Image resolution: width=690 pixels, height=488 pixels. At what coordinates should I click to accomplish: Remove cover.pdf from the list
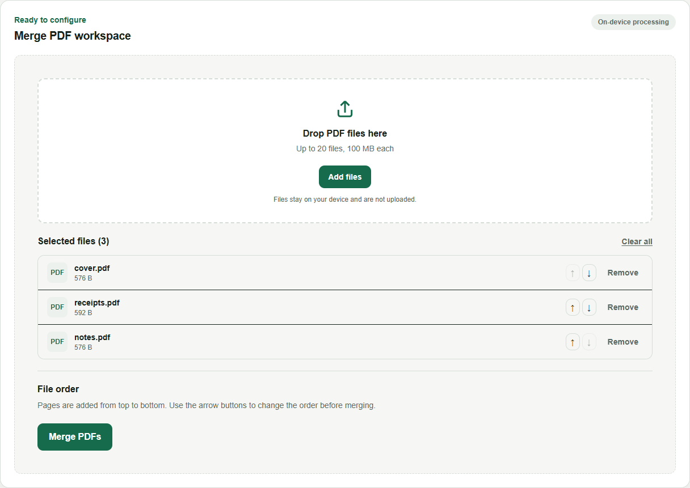coord(622,273)
